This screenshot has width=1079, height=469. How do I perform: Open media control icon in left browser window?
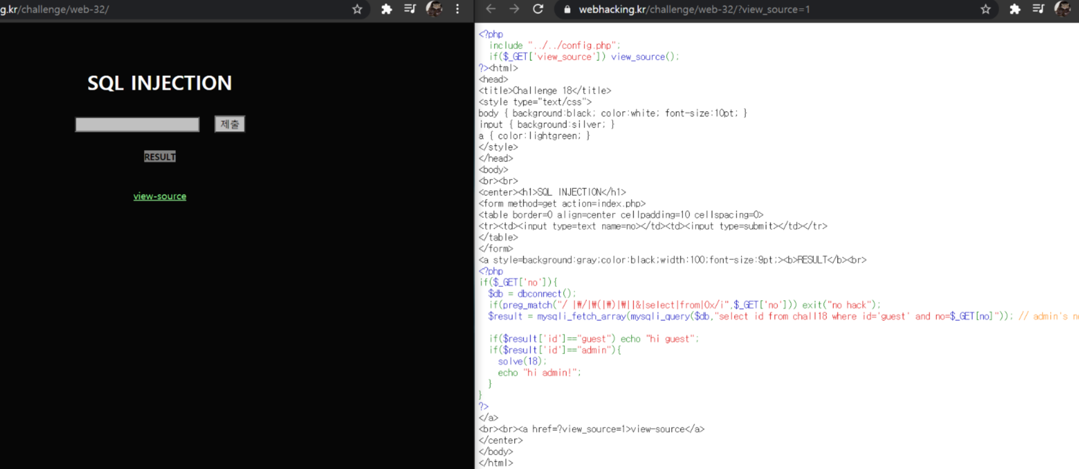410,9
